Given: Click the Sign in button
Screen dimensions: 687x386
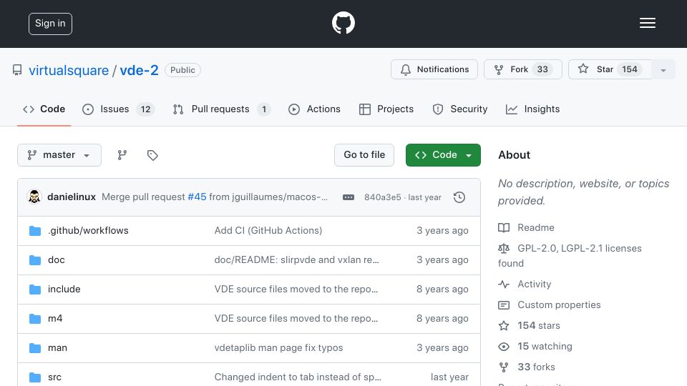Looking at the screenshot, I should coord(50,24).
